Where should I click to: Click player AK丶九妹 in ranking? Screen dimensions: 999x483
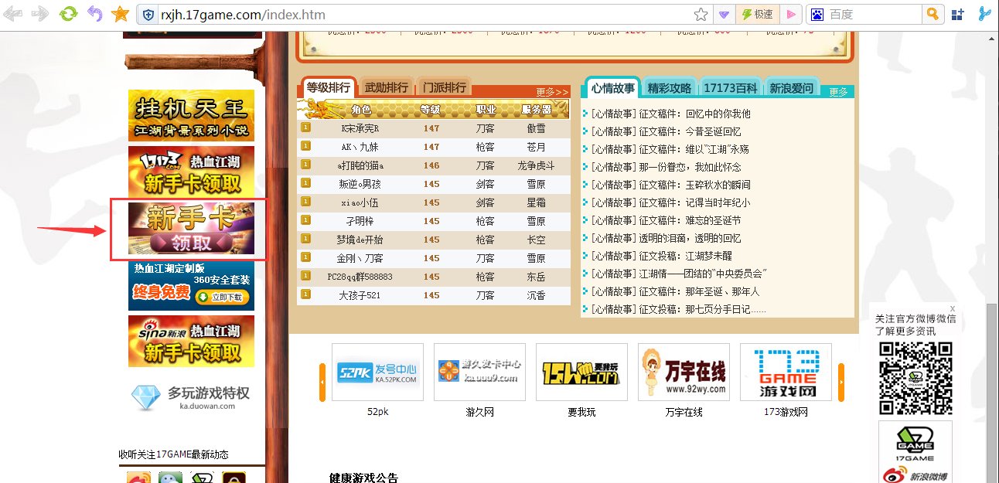point(362,147)
